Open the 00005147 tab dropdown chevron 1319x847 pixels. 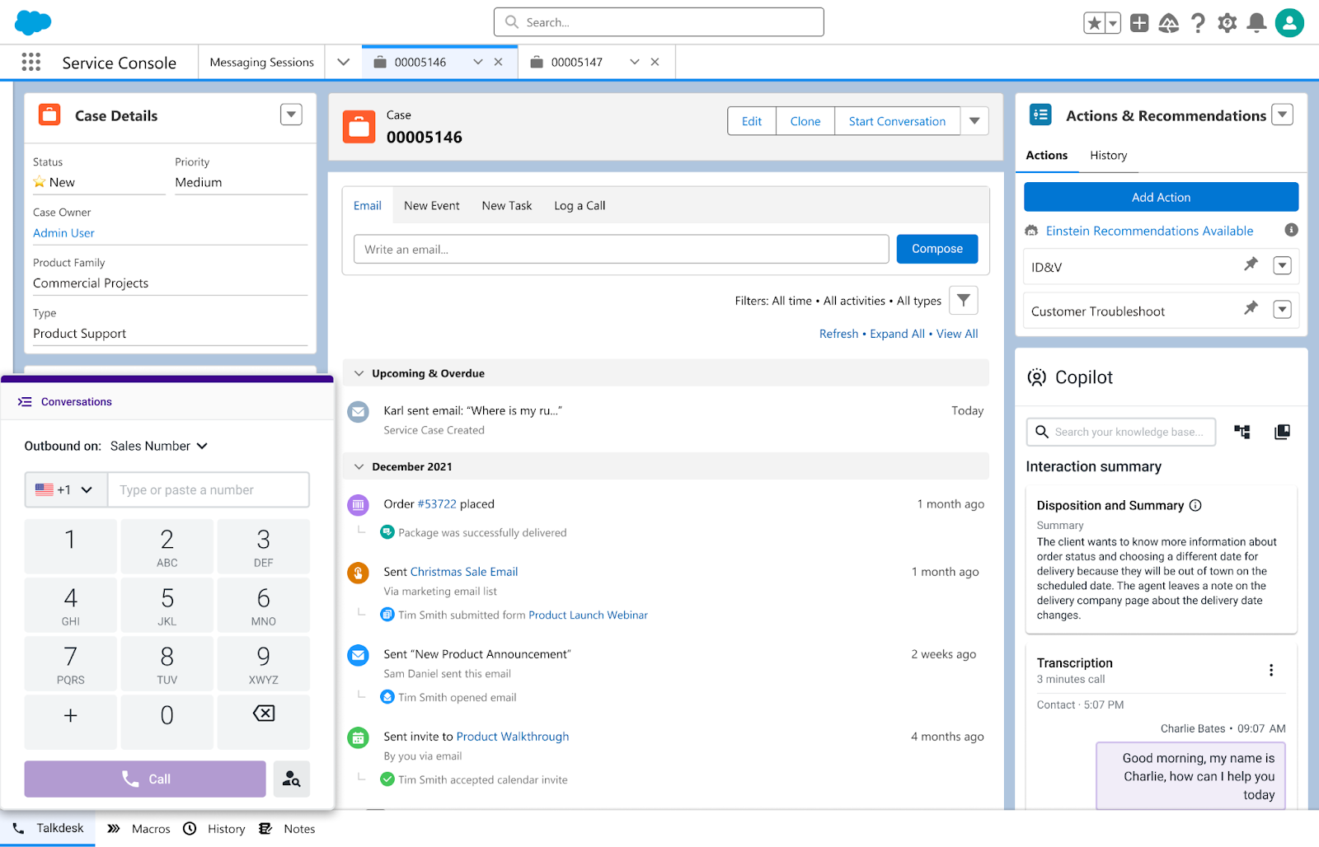pos(634,62)
